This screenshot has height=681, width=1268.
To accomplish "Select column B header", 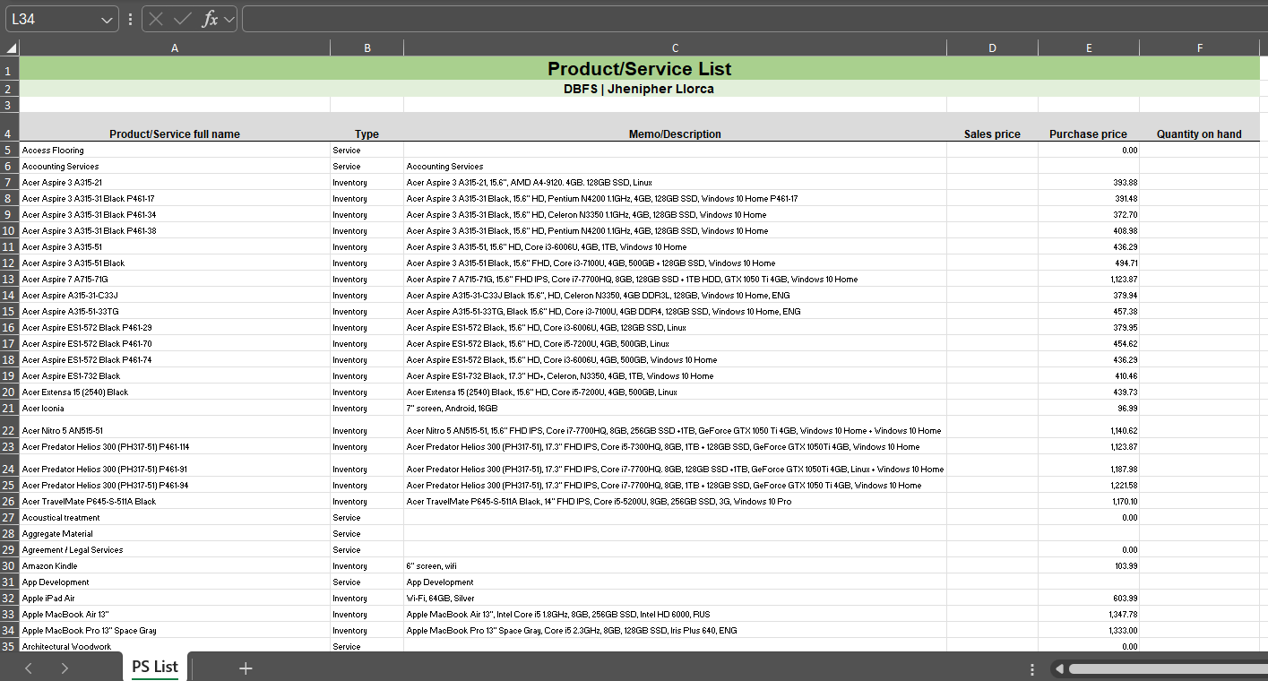I will [x=367, y=48].
